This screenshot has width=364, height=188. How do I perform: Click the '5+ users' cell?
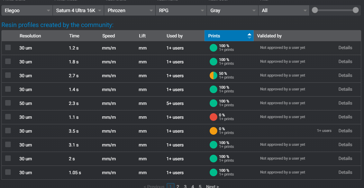pyautogui.click(x=175, y=104)
